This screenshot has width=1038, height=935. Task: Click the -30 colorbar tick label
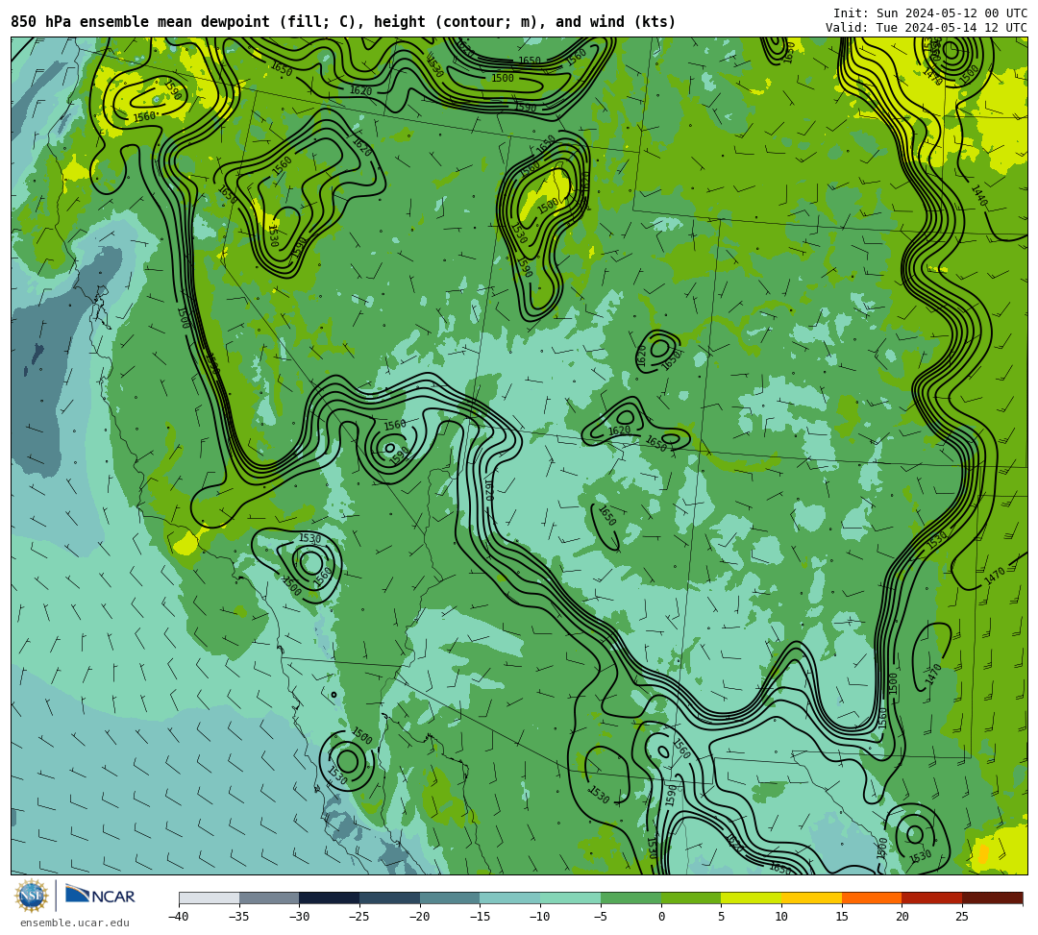click(299, 917)
